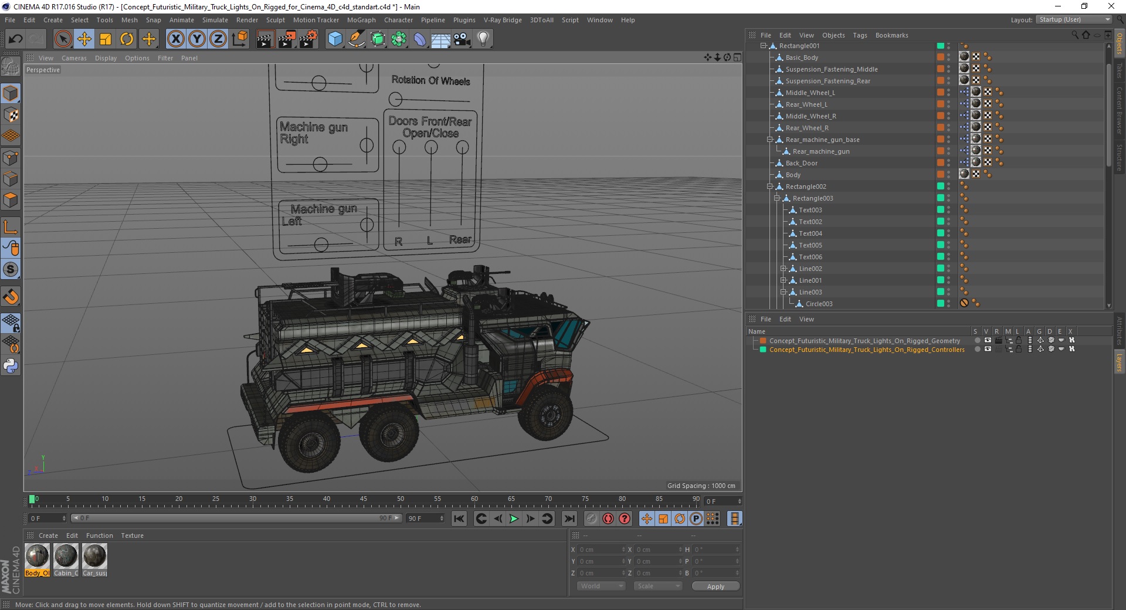
Task: Toggle autokeying
Action: pyautogui.click(x=608, y=518)
